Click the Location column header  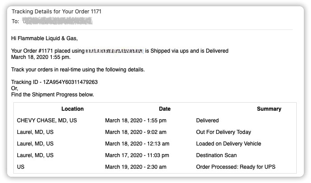pyautogui.click(x=72, y=109)
